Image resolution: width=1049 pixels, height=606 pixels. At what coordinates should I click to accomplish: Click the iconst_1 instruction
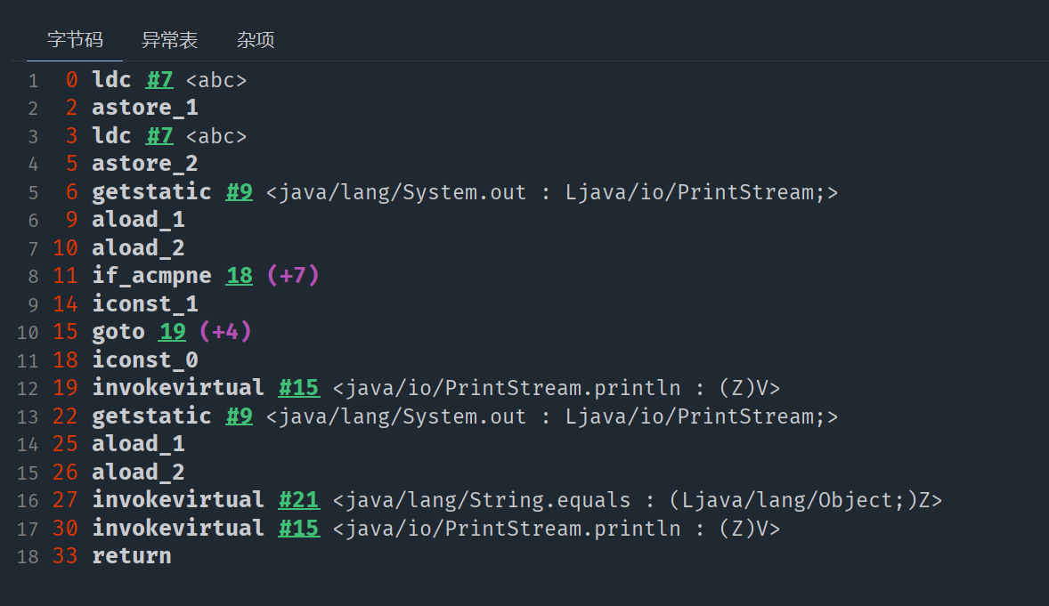(145, 304)
